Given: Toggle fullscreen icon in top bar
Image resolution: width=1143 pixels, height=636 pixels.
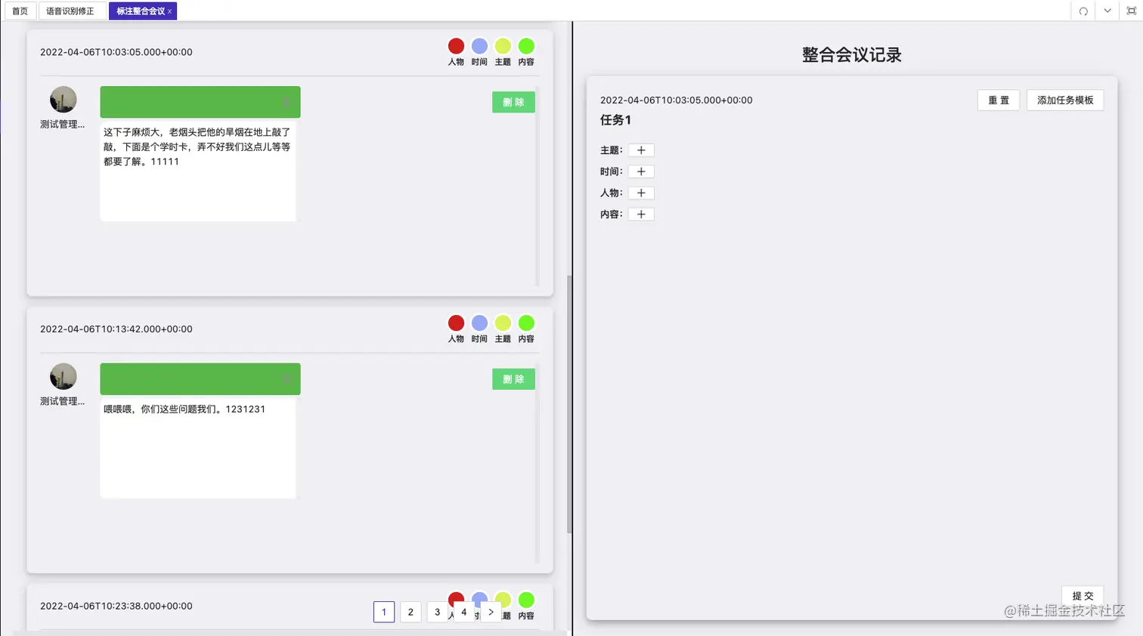Looking at the screenshot, I should pos(1132,11).
